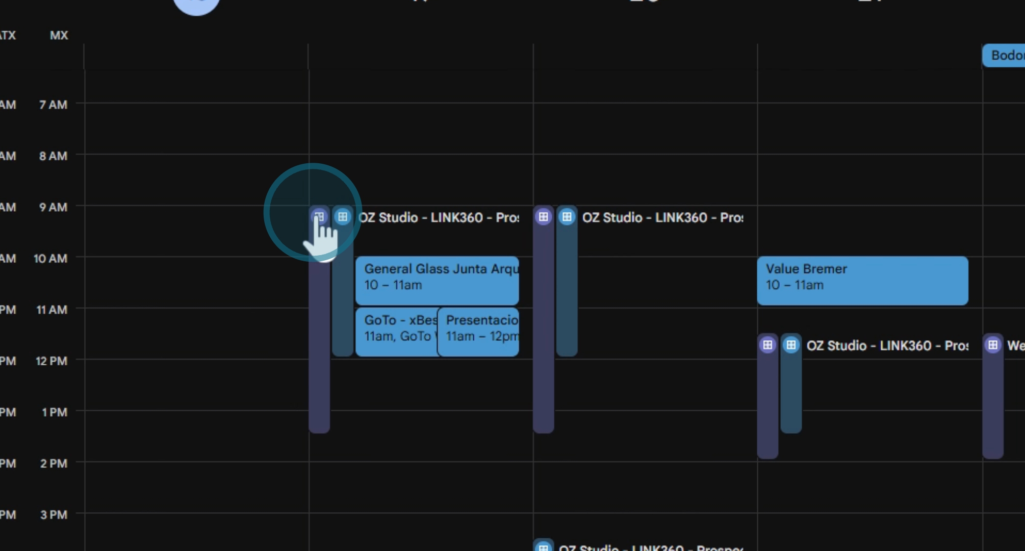Open the Presentacio 11am – 12pm event
The width and height of the screenshot is (1025, 551).
pyautogui.click(x=478, y=332)
